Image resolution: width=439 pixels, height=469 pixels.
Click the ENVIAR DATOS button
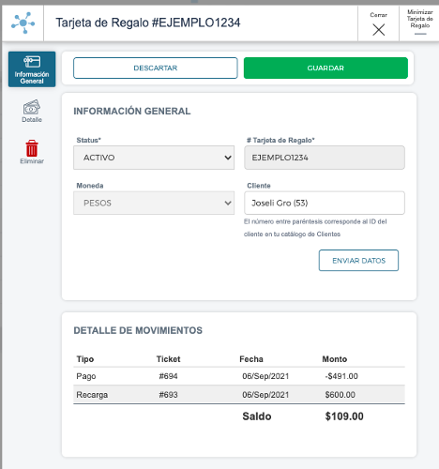[x=358, y=260]
